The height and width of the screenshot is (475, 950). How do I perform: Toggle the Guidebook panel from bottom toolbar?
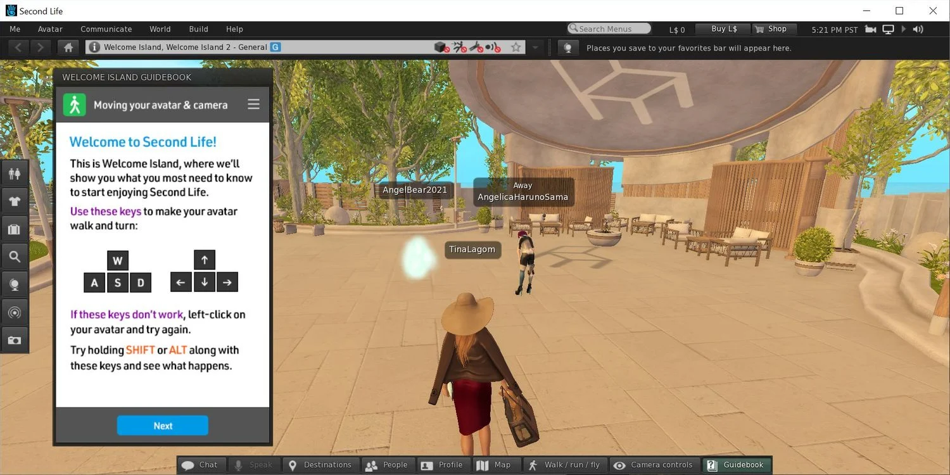(x=737, y=465)
